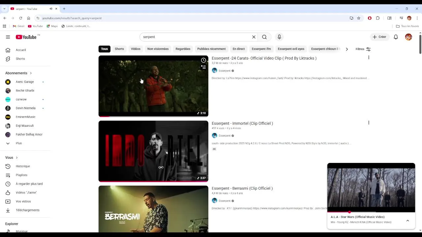The height and width of the screenshot is (237, 422).
Task: Click the Immortel video thumbnail
Action: (153, 151)
